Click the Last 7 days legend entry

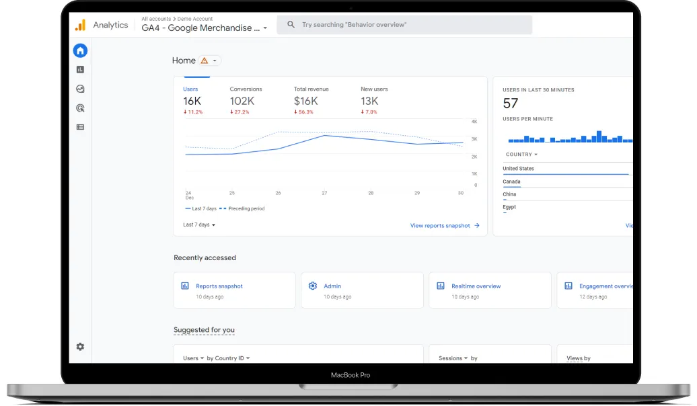pyautogui.click(x=201, y=209)
